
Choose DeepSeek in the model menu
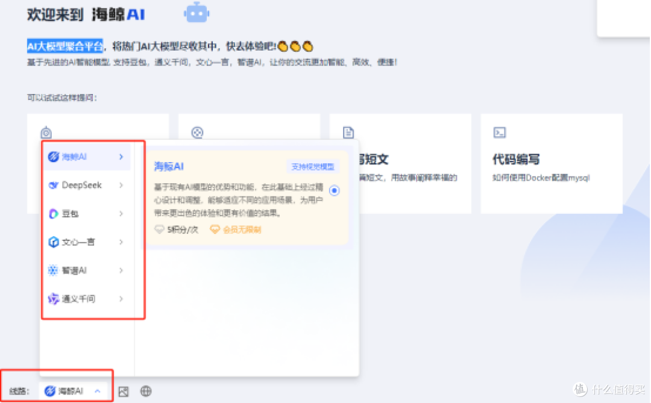pos(87,185)
